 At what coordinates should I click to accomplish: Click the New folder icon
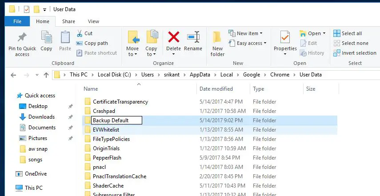(217, 37)
